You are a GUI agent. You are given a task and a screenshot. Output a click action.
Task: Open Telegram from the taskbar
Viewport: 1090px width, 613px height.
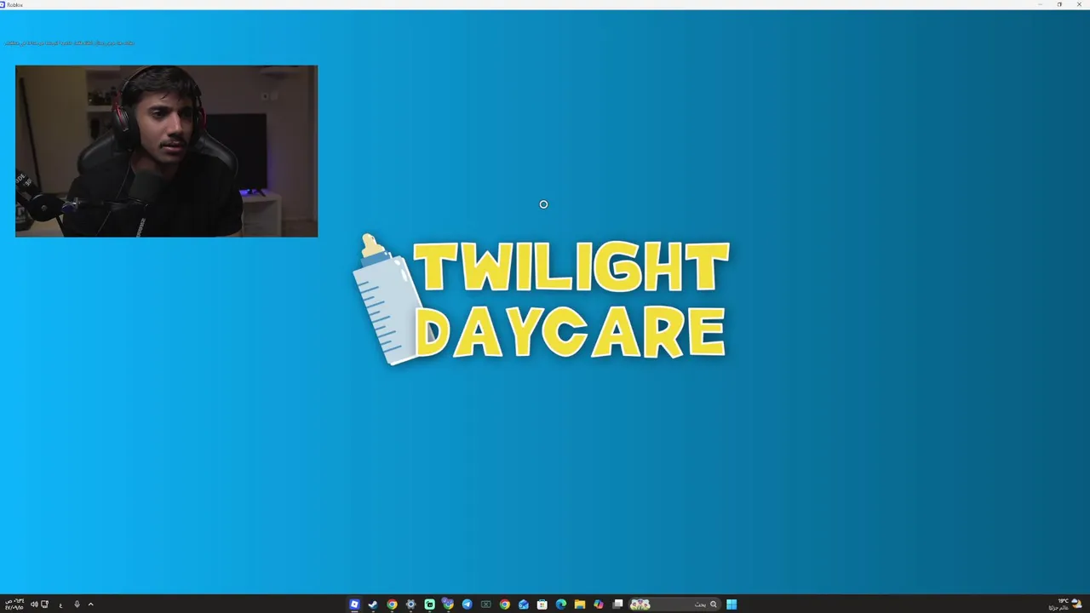click(x=467, y=604)
